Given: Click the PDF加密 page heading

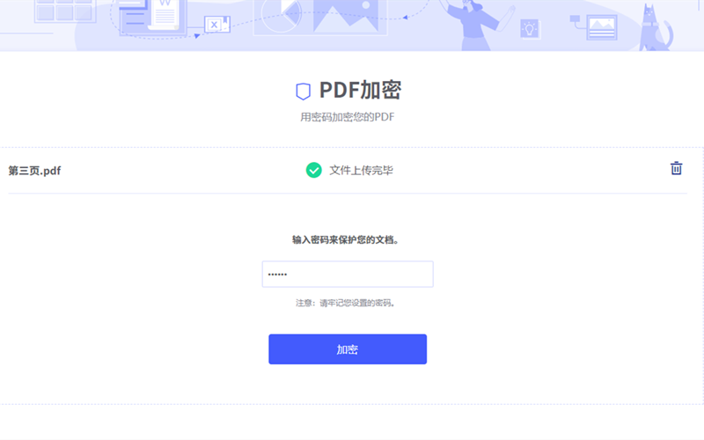Looking at the screenshot, I should (360, 91).
